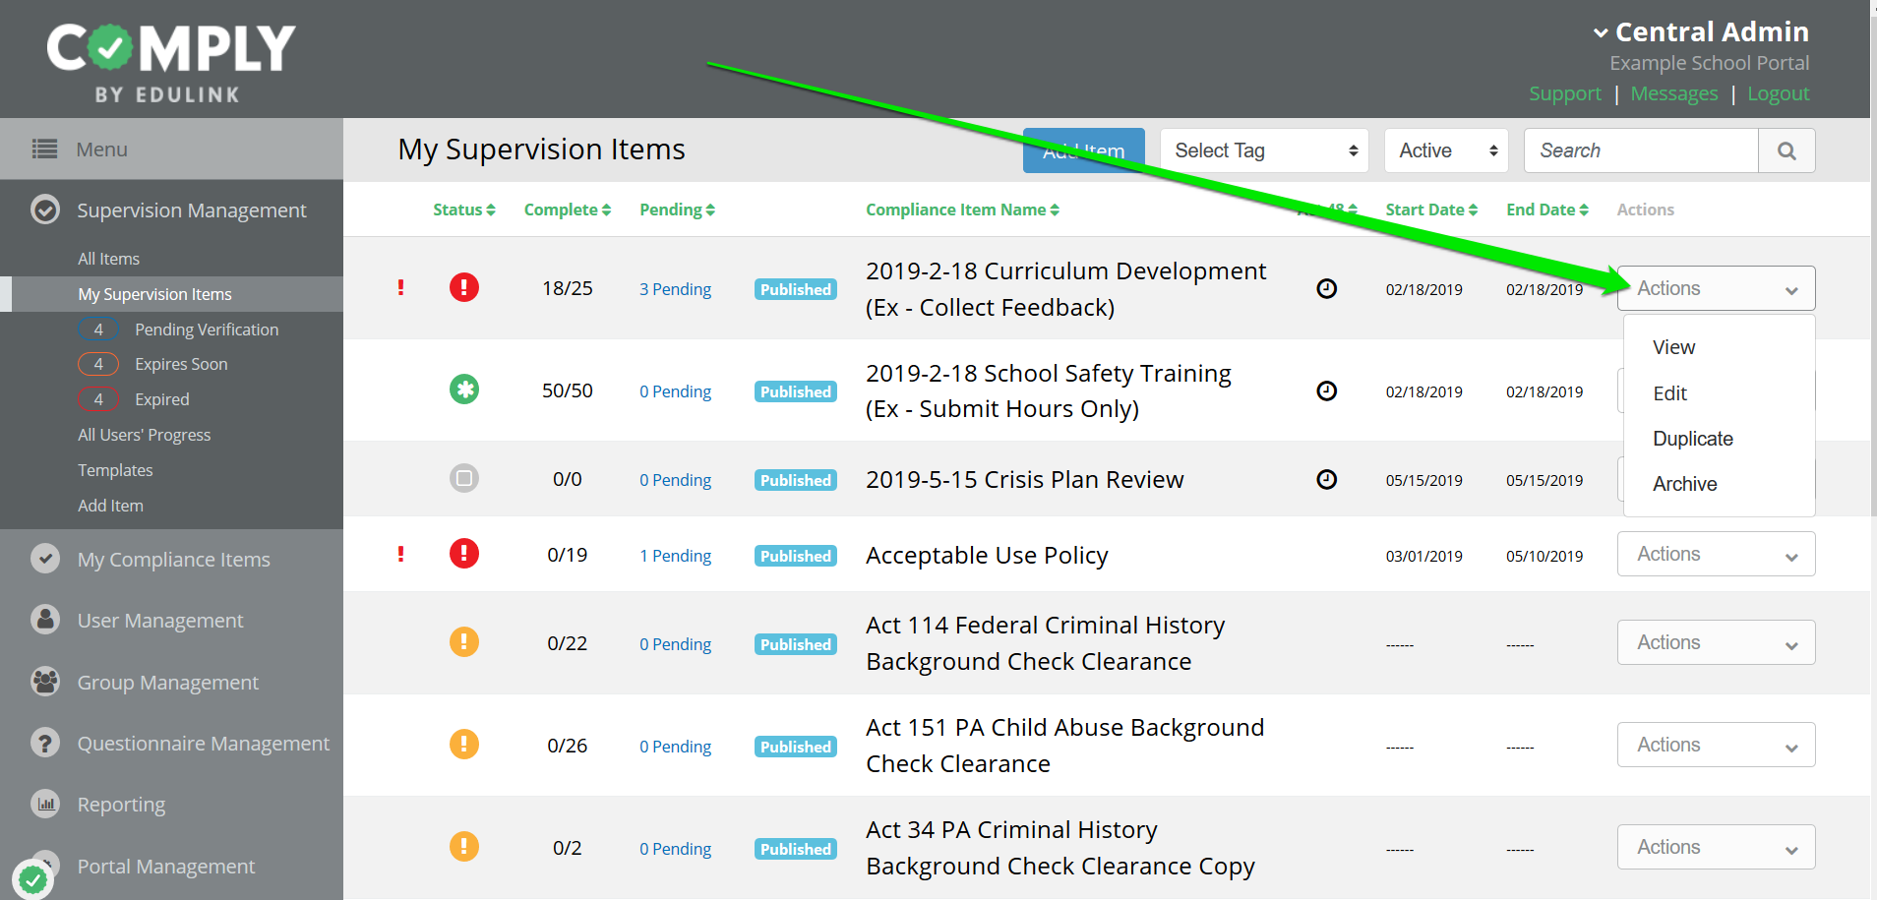Image resolution: width=1877 pixels, height=900 pixels.
Task: Click the Comply by Edulink logo
Action: click(x=171, y=63)
